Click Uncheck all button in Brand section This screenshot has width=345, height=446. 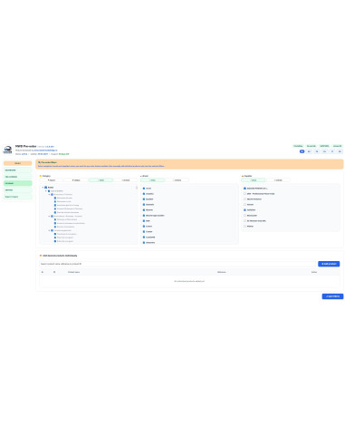point(177,180)
